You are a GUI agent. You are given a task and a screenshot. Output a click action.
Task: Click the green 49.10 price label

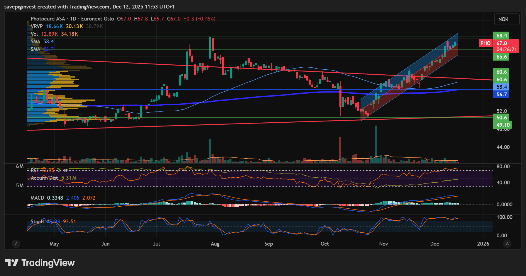tap(503, 125)
